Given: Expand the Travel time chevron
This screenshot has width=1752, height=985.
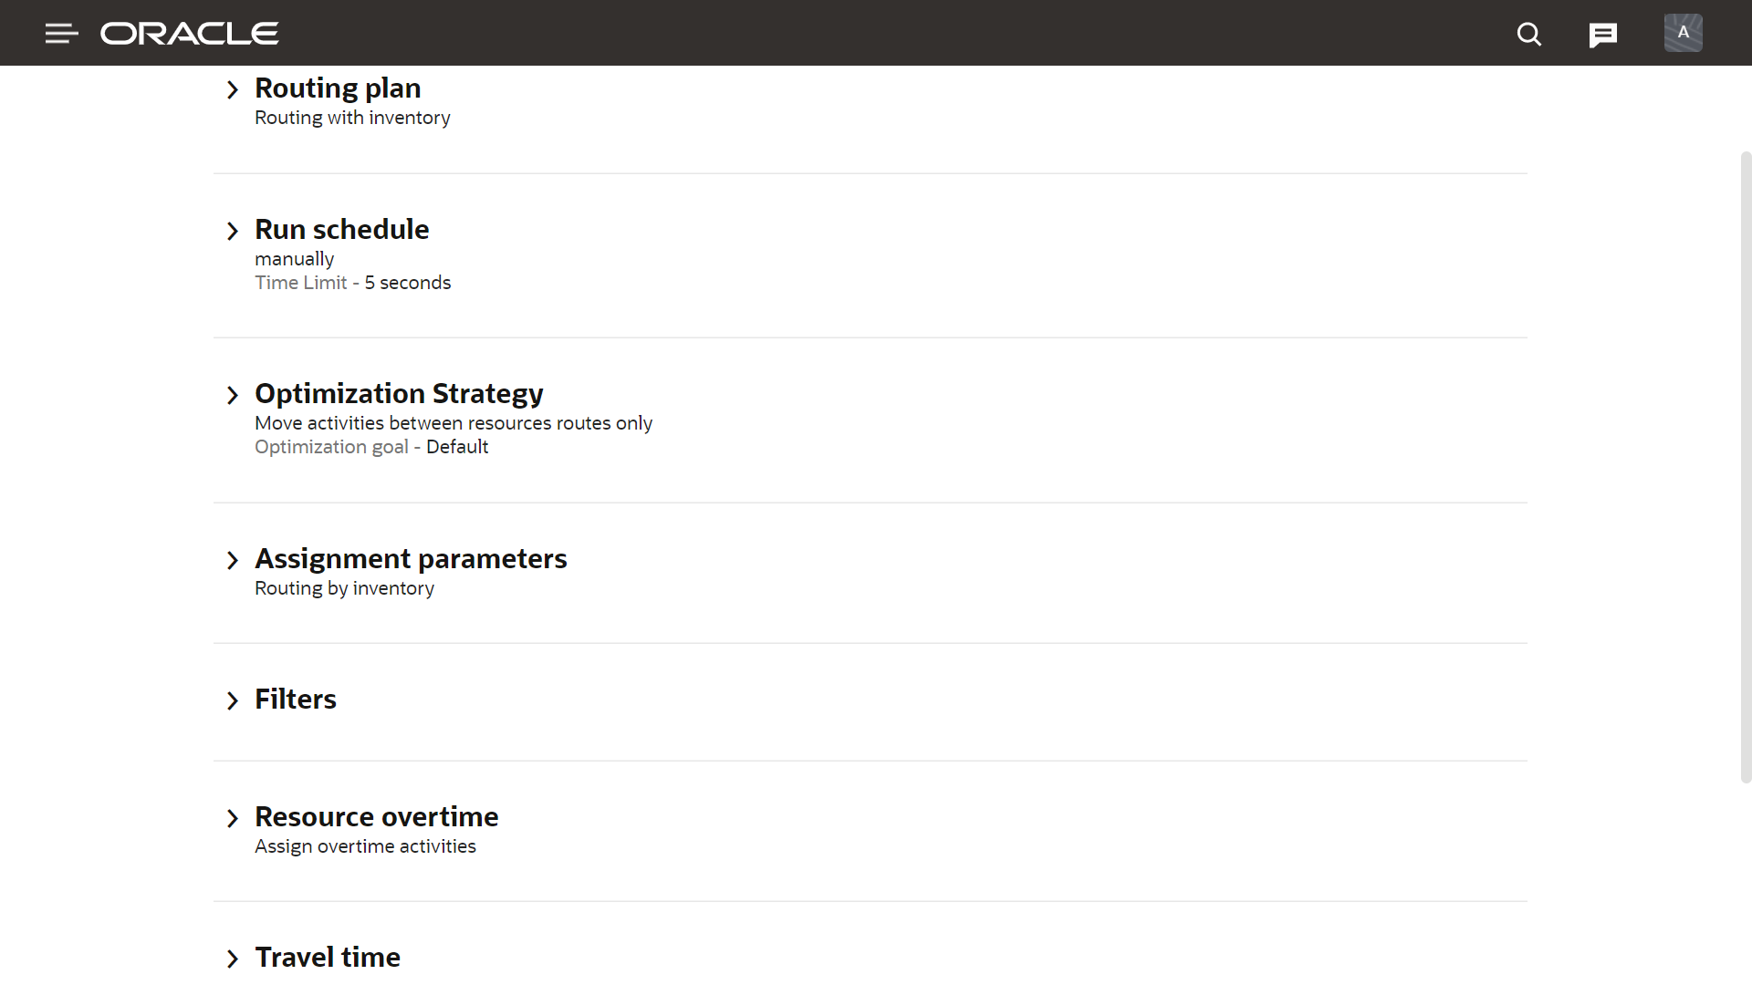Looking at the screenshot, I should click(233, 959).
